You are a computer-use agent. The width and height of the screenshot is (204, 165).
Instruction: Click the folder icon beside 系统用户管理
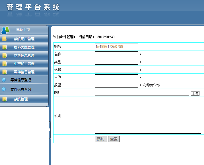5,39
